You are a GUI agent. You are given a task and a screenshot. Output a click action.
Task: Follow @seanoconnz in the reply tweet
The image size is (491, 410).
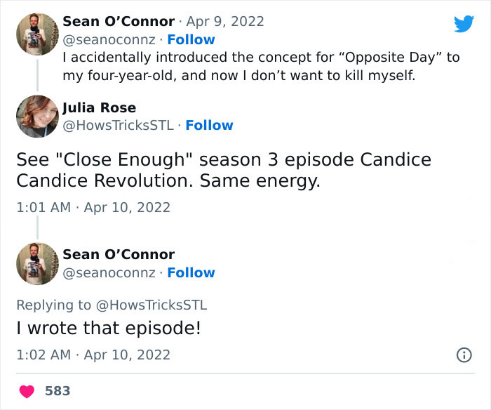[191, 272]
